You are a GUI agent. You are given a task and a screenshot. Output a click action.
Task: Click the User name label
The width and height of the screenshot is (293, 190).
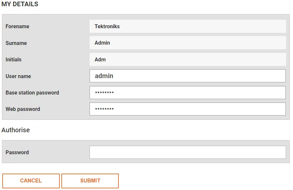(18, 76)
